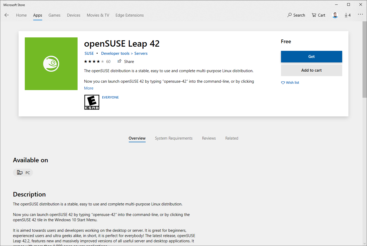Viewport: 367px width, 246px height.
Task: Open the Devices tab
Action: (74, 15)
